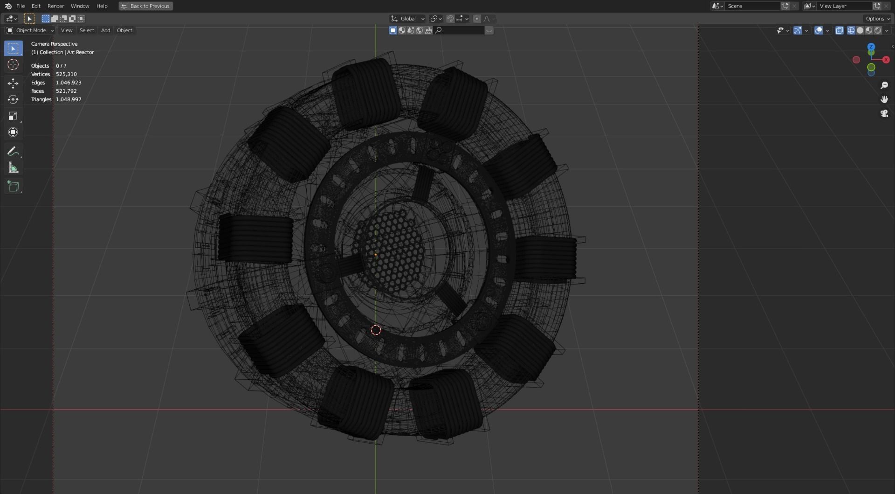Switch to Solid viewport shading
The width and height of the screenshot is (895, 494).
[860, 30]
